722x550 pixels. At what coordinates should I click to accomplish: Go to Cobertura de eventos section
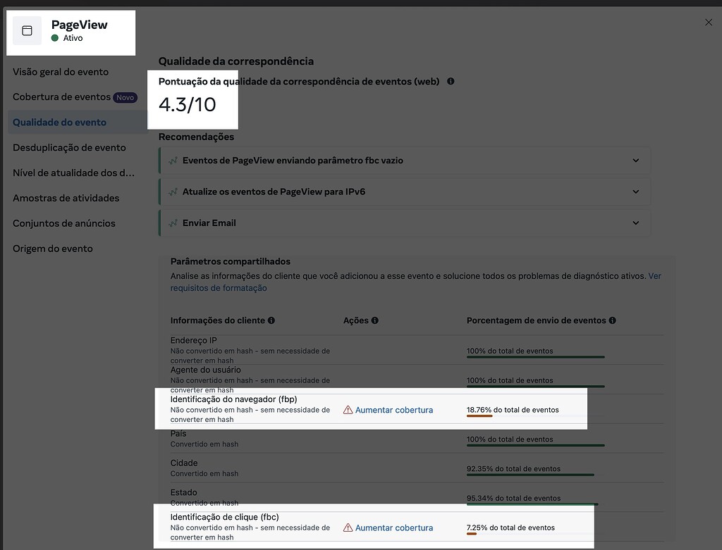(61, 96)
